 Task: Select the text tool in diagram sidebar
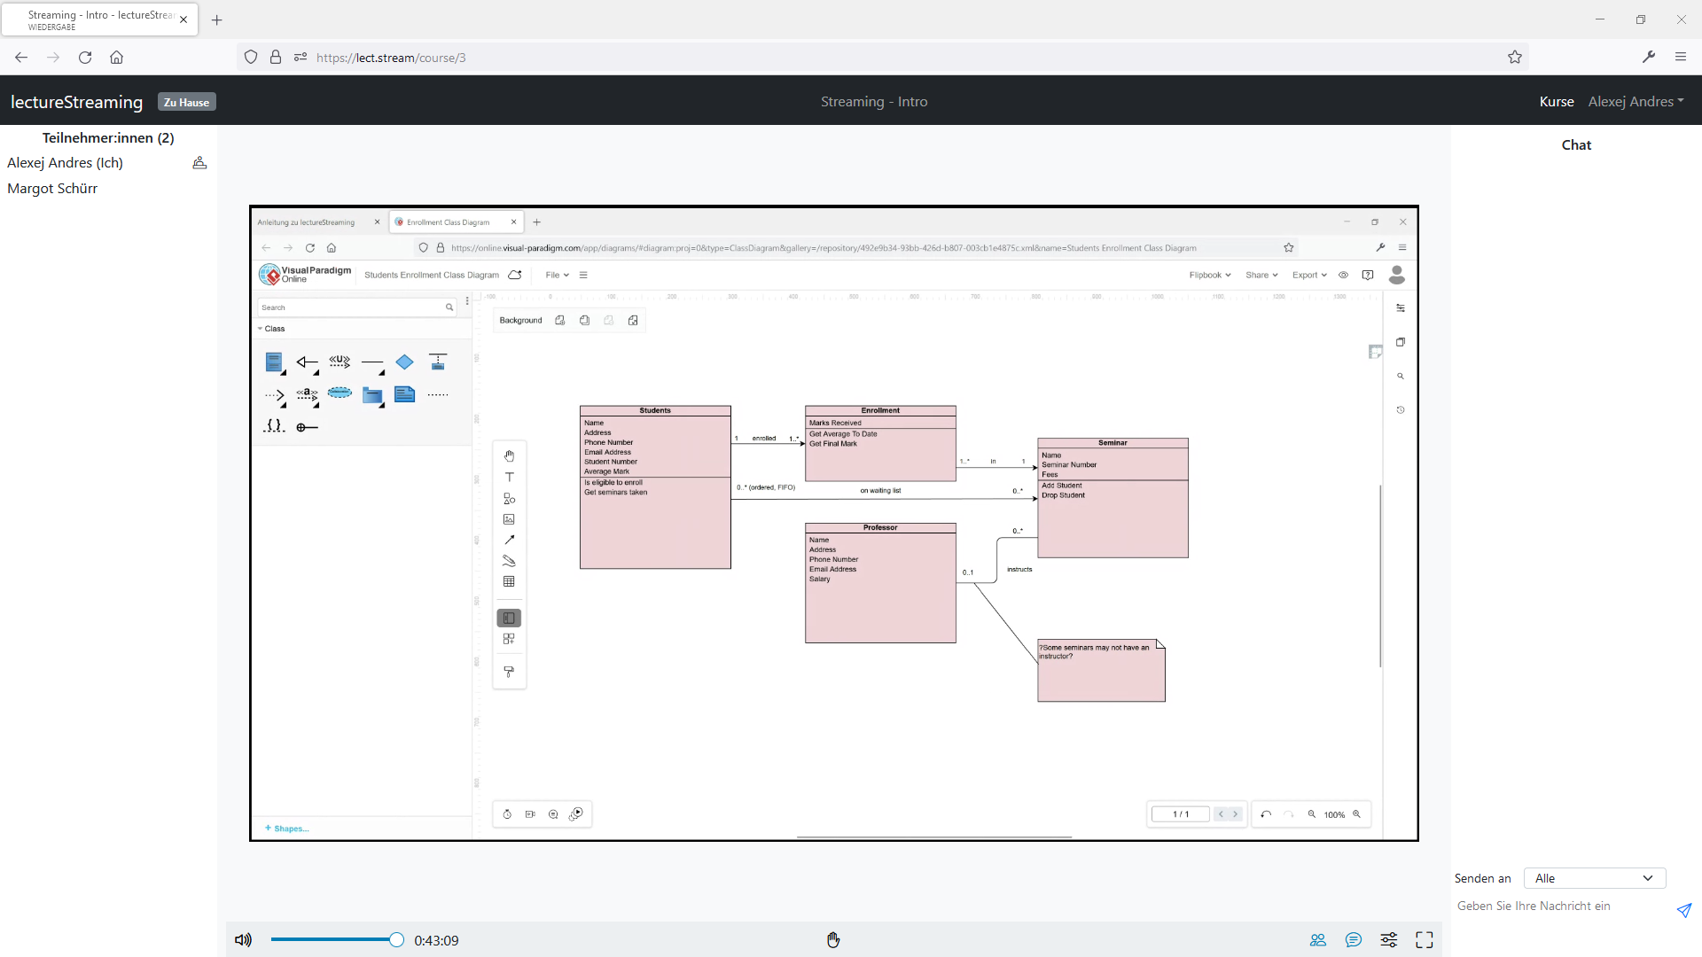tap(509, 477)
